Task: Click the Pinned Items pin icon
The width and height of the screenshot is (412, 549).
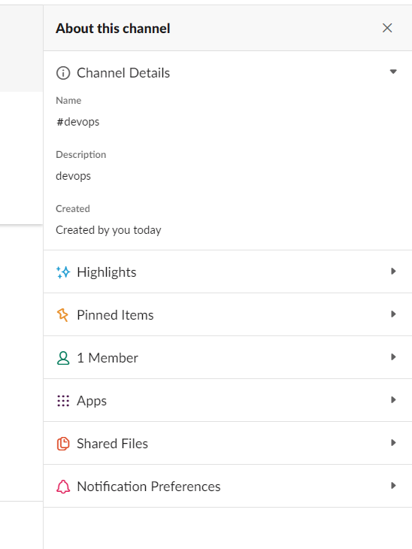Action: (62, 315)
